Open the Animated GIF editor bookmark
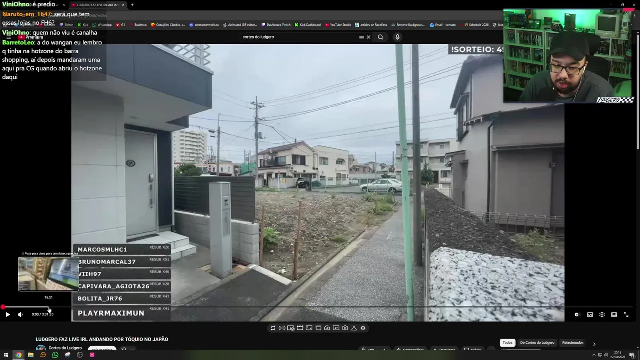The height and width of the screenshot is (360, 640). (x=240, y=25)
